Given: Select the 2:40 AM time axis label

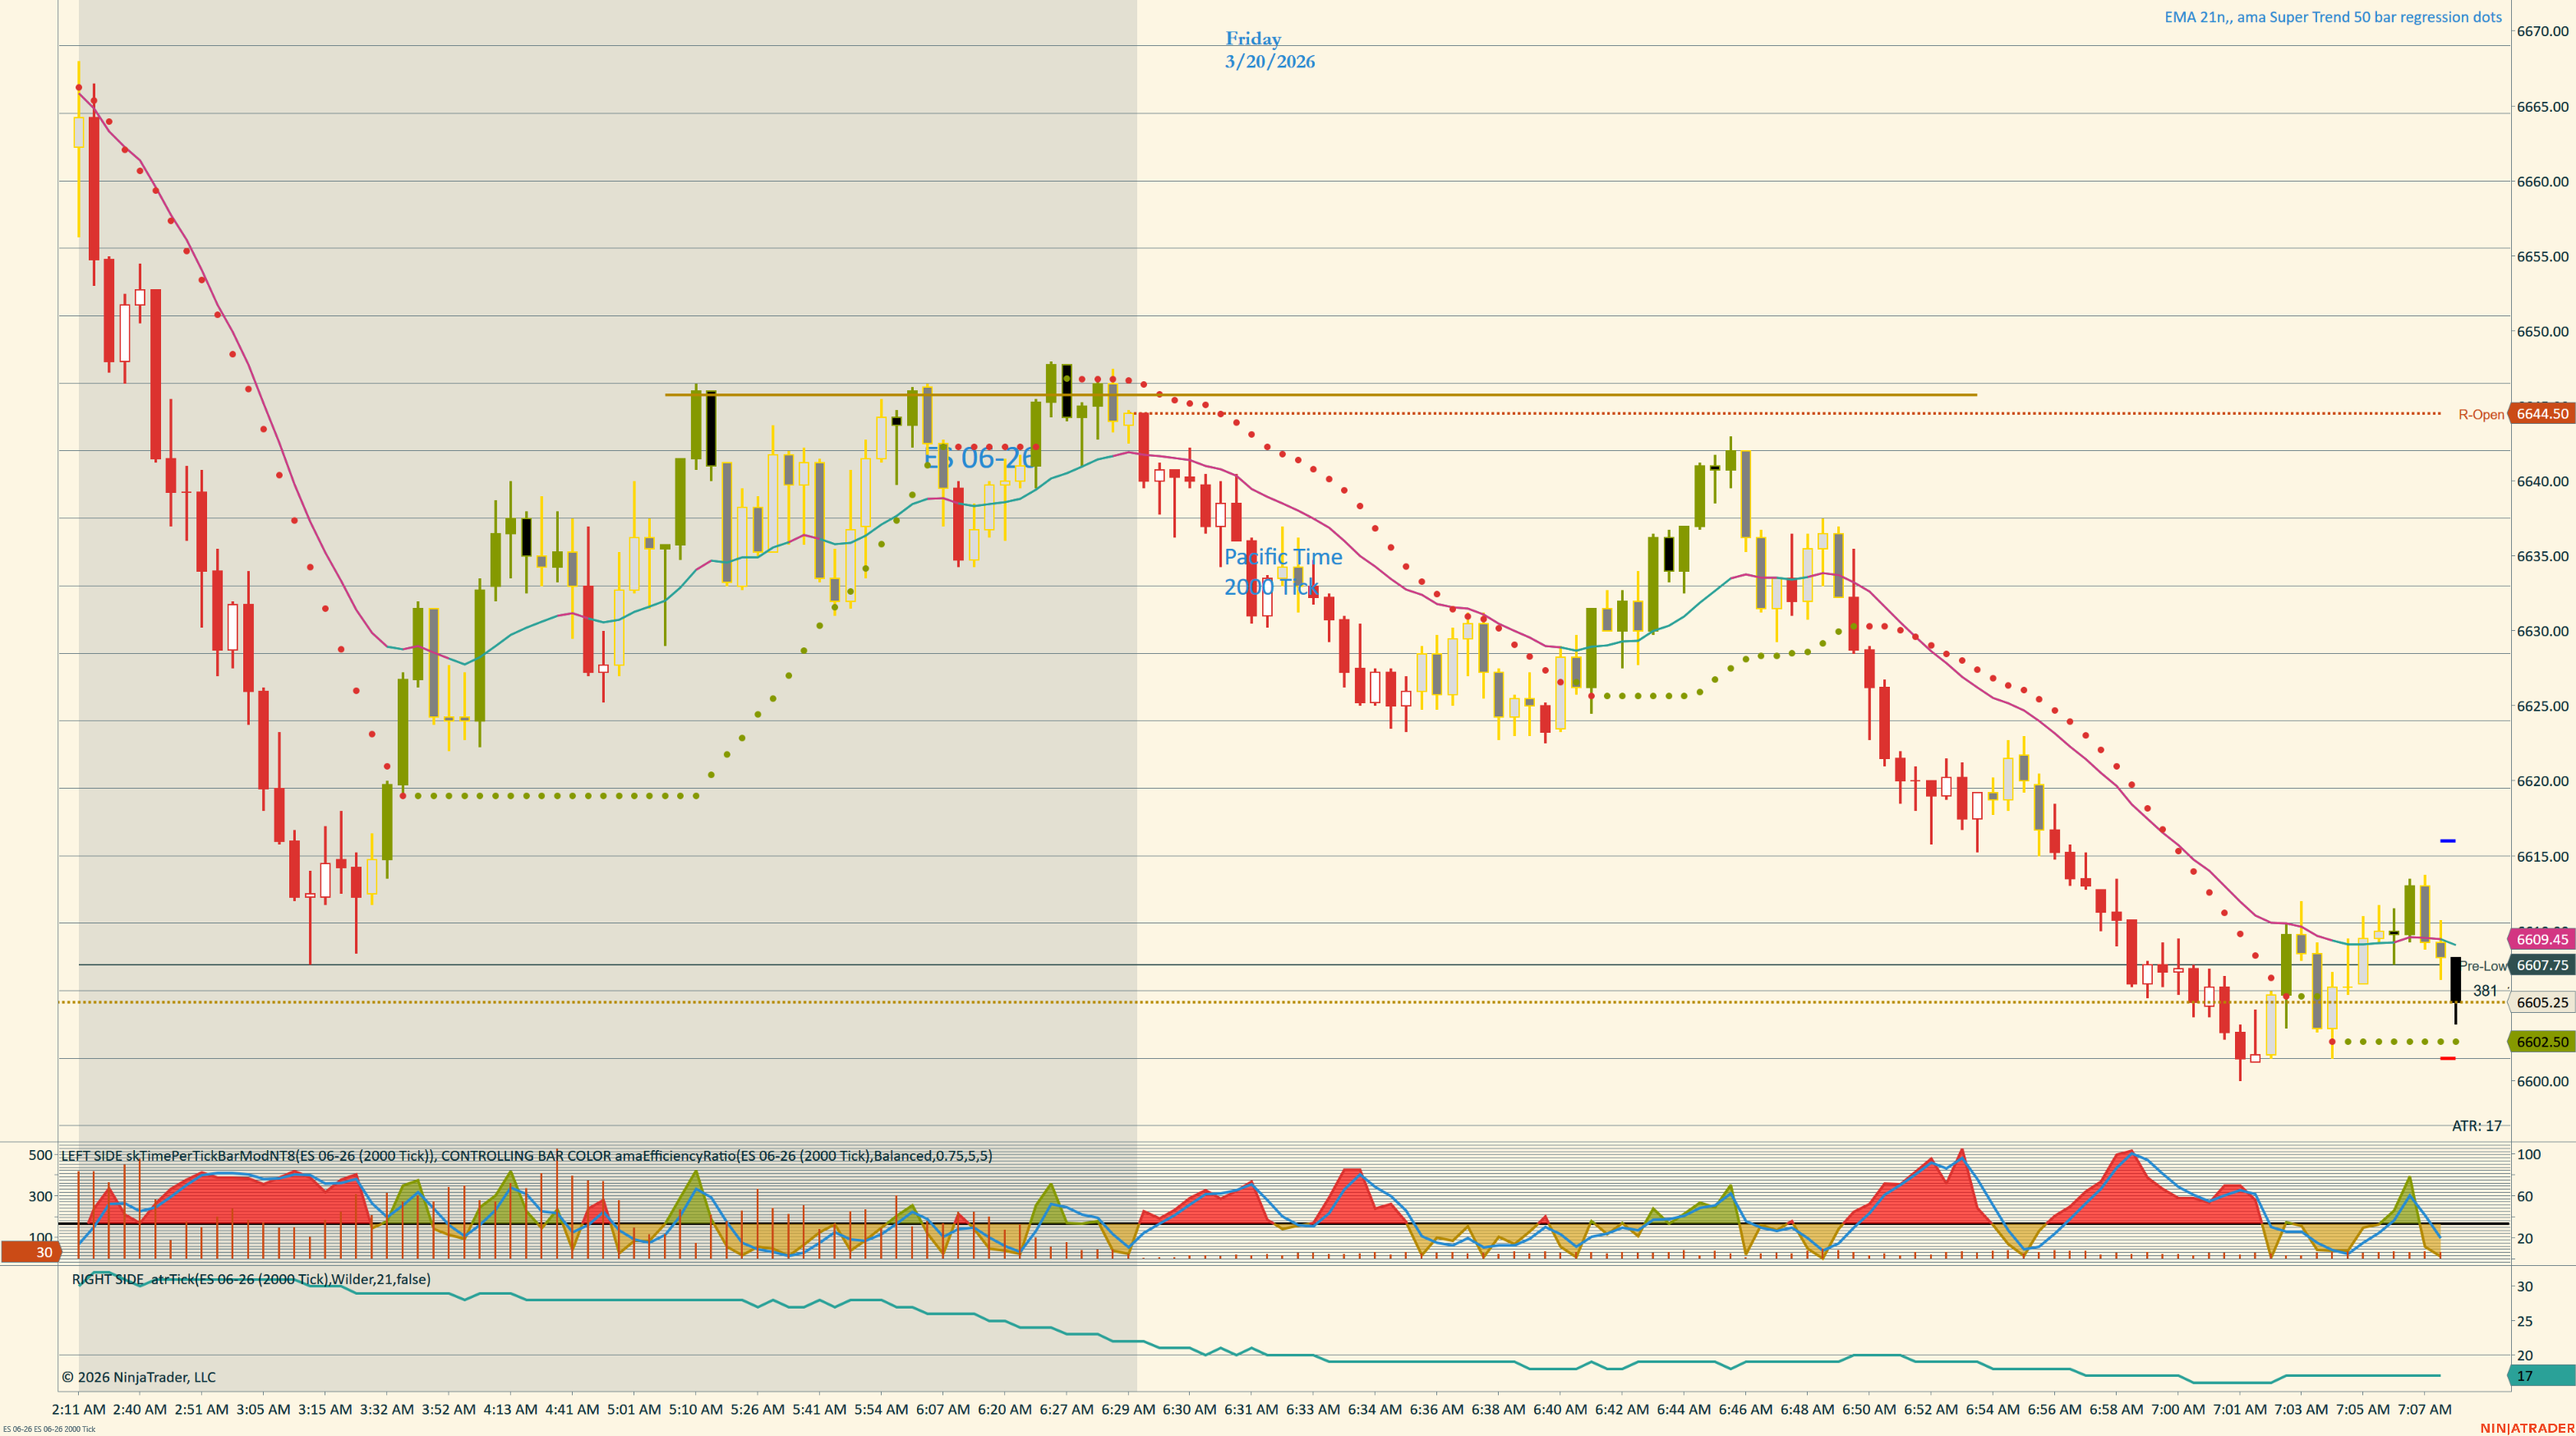Looking at the screenshot, I should [140, 1409].
